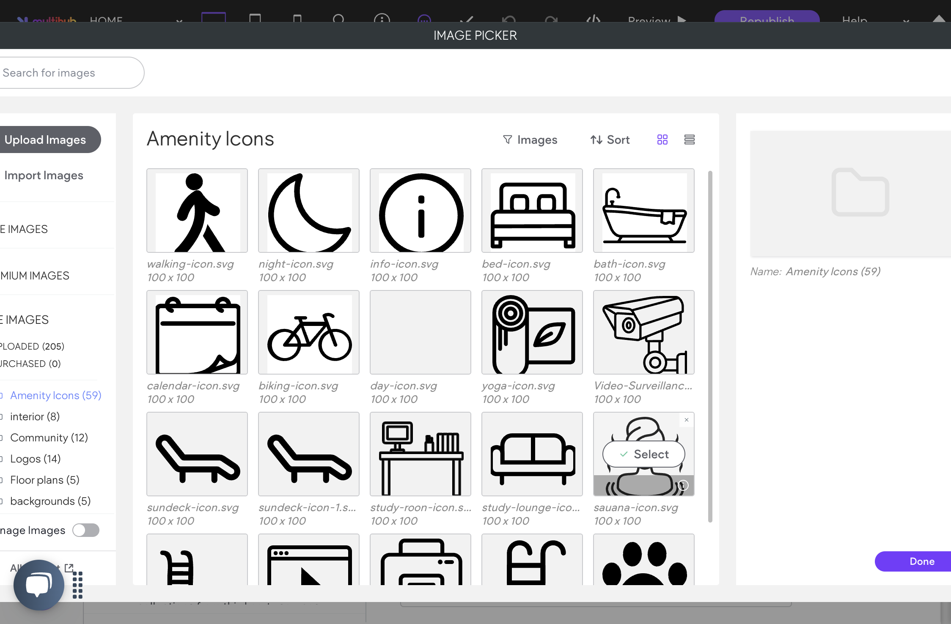Screen dimensions: 951x624
Task: Open the info icon on sauana-icon.svg
Action: (x=683, y=485)
